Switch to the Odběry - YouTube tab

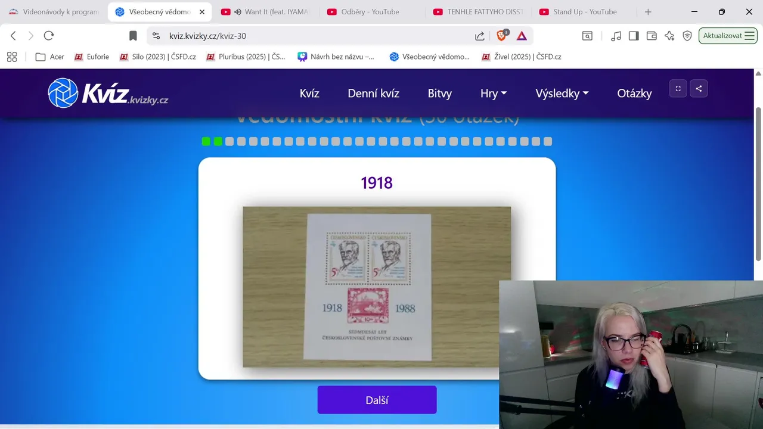click(370, 12)
